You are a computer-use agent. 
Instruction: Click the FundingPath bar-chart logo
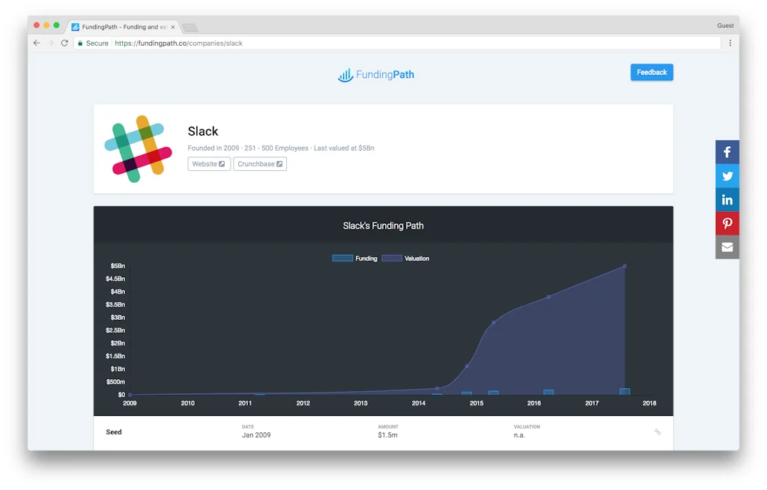pos(345,75)
